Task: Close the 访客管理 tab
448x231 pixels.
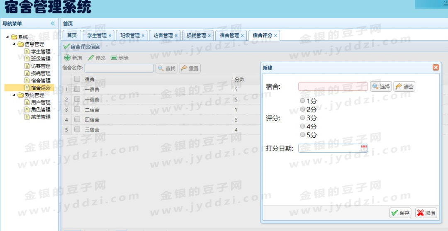Action: pos(176,36)
